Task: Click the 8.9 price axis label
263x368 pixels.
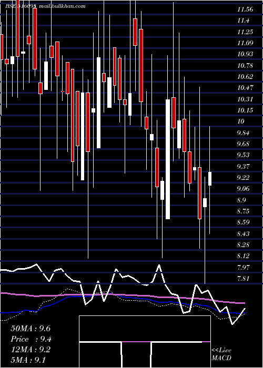Action: click(x=242, y=200)
